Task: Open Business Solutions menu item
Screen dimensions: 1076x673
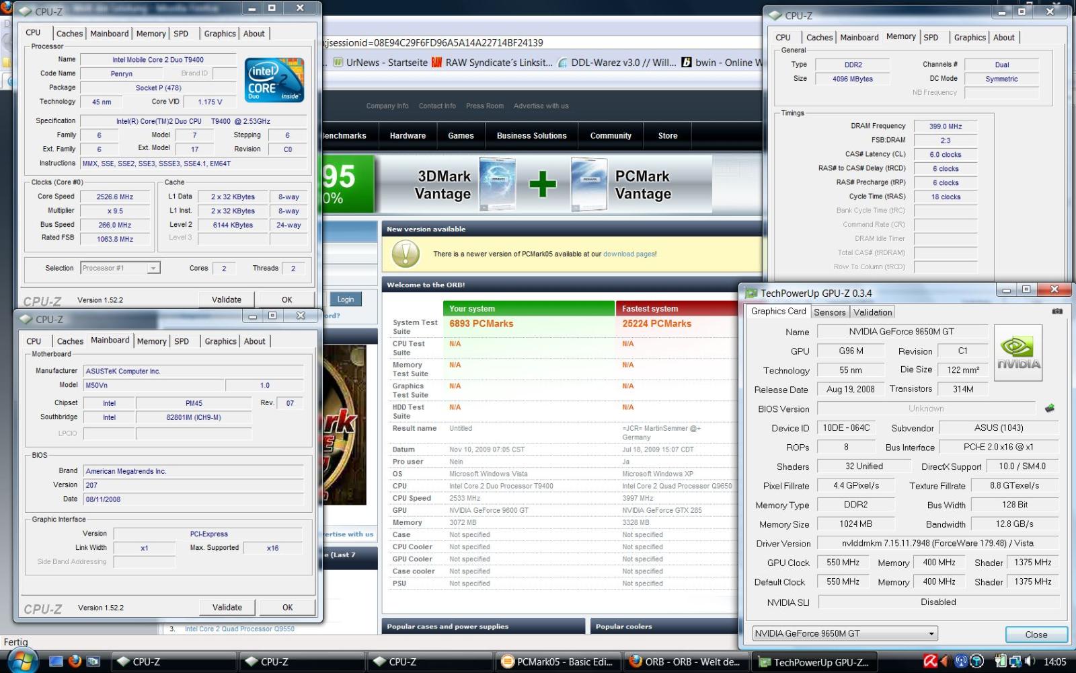Action: (x=531, y=136)
